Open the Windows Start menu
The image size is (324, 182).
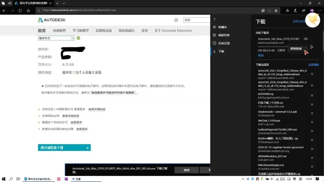coord(4,179)
